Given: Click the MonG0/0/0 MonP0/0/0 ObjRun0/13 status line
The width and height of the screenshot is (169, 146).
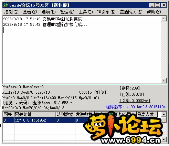Looking at the screenshot, I should click(x=33, y=108).
